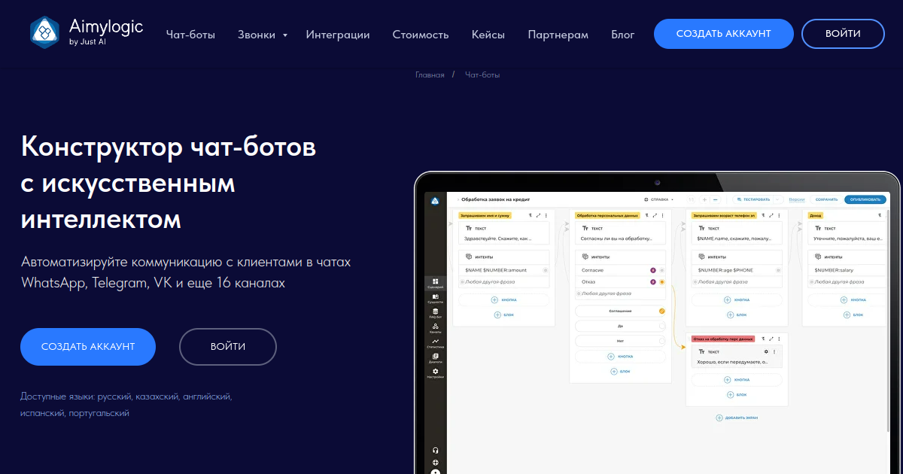The image size is (903, 474).
Task: Expand the Запрашиваем имя и сумму block fullscreen
Action: pos(538,215)
